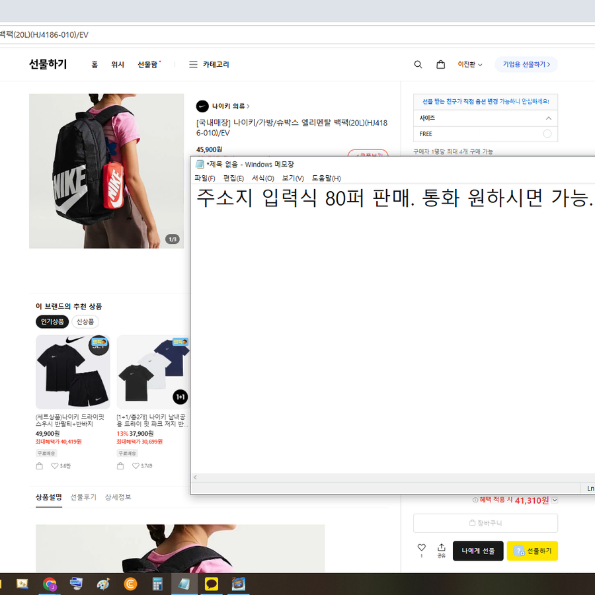Click the 선물하기 site logo
Screen dimensions: 595x595
pos(48,64)
